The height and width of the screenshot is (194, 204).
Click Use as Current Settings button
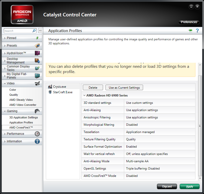tap(124, 88)
